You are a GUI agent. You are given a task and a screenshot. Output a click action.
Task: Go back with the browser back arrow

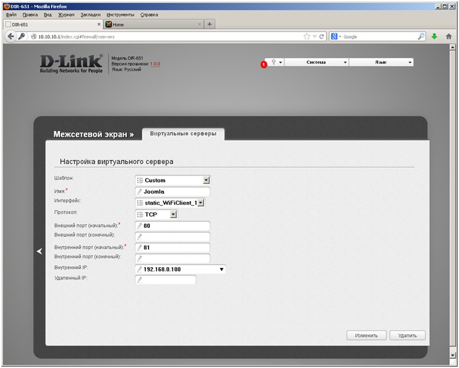(x=10, y=37)
